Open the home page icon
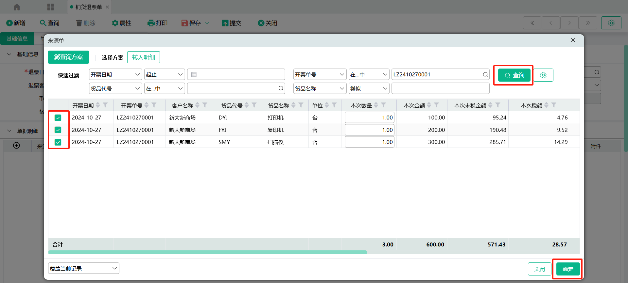The width and height of the screenshot is (628, 283). 17,7
